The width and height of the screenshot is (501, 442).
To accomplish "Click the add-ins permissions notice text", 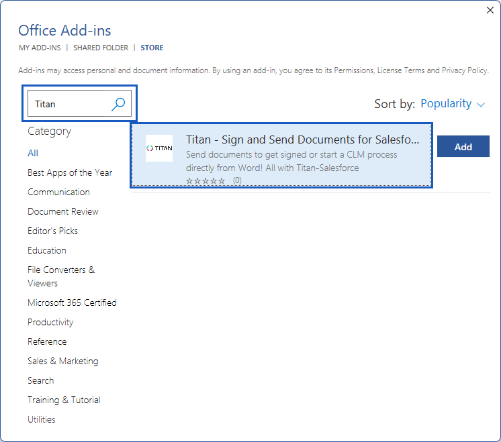I will click(x=253, y=70).
